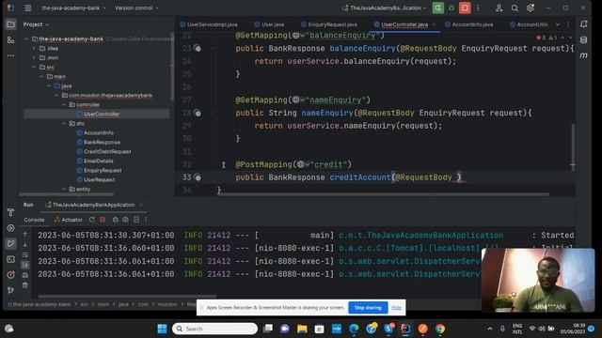The width and height of the screenshot is (602, 338).
Task: Click up arrow in console sidebar
Action: [25, 234]
